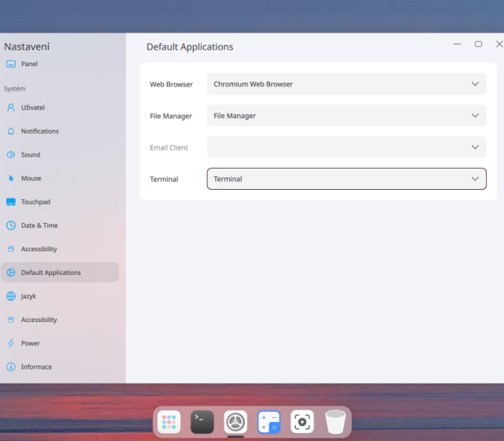Open the File Manager dropdown list
The image size is (504, 441).
(346, 116)
